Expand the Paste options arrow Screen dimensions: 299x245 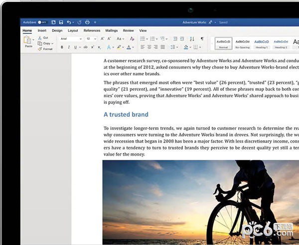pyautogui.click(x=33, y=40)
